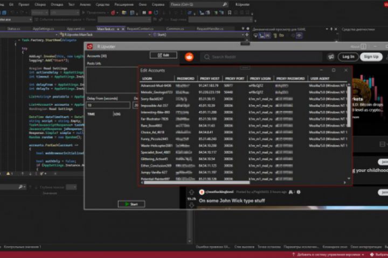
Task: Click the search magnifier icon in the title bar
Action: tap(225, 4)
